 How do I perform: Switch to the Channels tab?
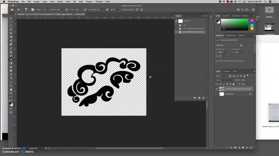click(227, 71)
